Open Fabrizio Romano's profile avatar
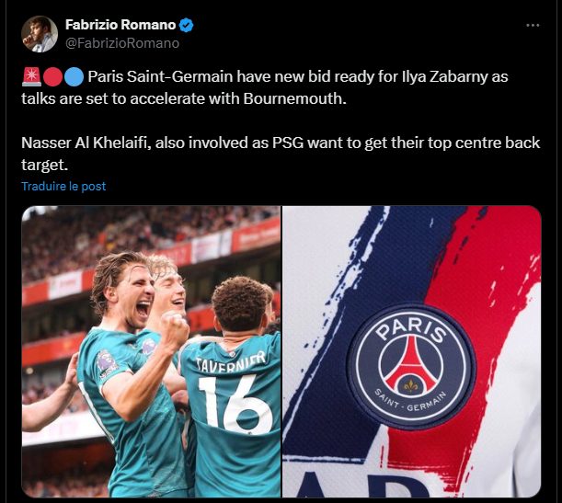Image resolution: width=562 pixels, height=503 pixels. (39, 34)
